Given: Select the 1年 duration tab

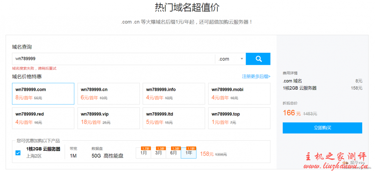Looking at the screenshot, I should coord(188,153).
